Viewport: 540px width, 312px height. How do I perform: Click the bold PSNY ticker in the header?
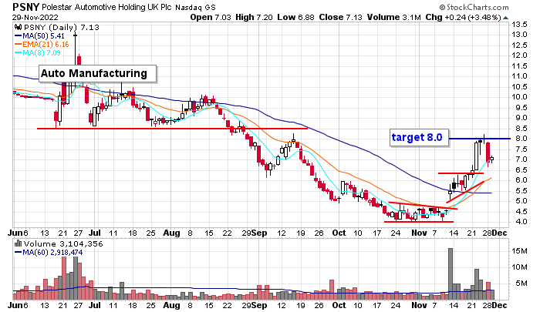point(26,7)
